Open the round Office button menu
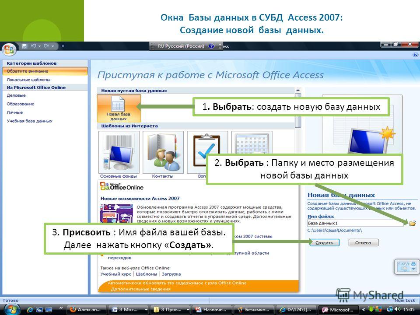 click(9, 49)
